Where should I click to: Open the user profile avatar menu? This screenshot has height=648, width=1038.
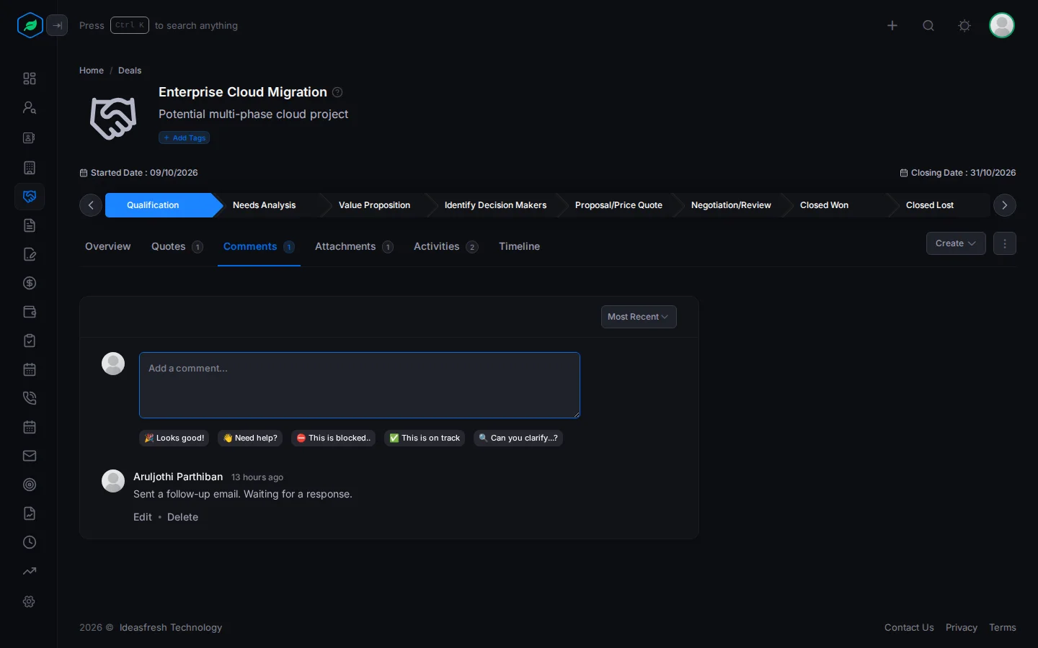[x=1002, y=25]
